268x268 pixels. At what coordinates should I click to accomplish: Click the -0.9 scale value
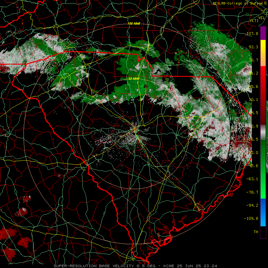point(253,126)
